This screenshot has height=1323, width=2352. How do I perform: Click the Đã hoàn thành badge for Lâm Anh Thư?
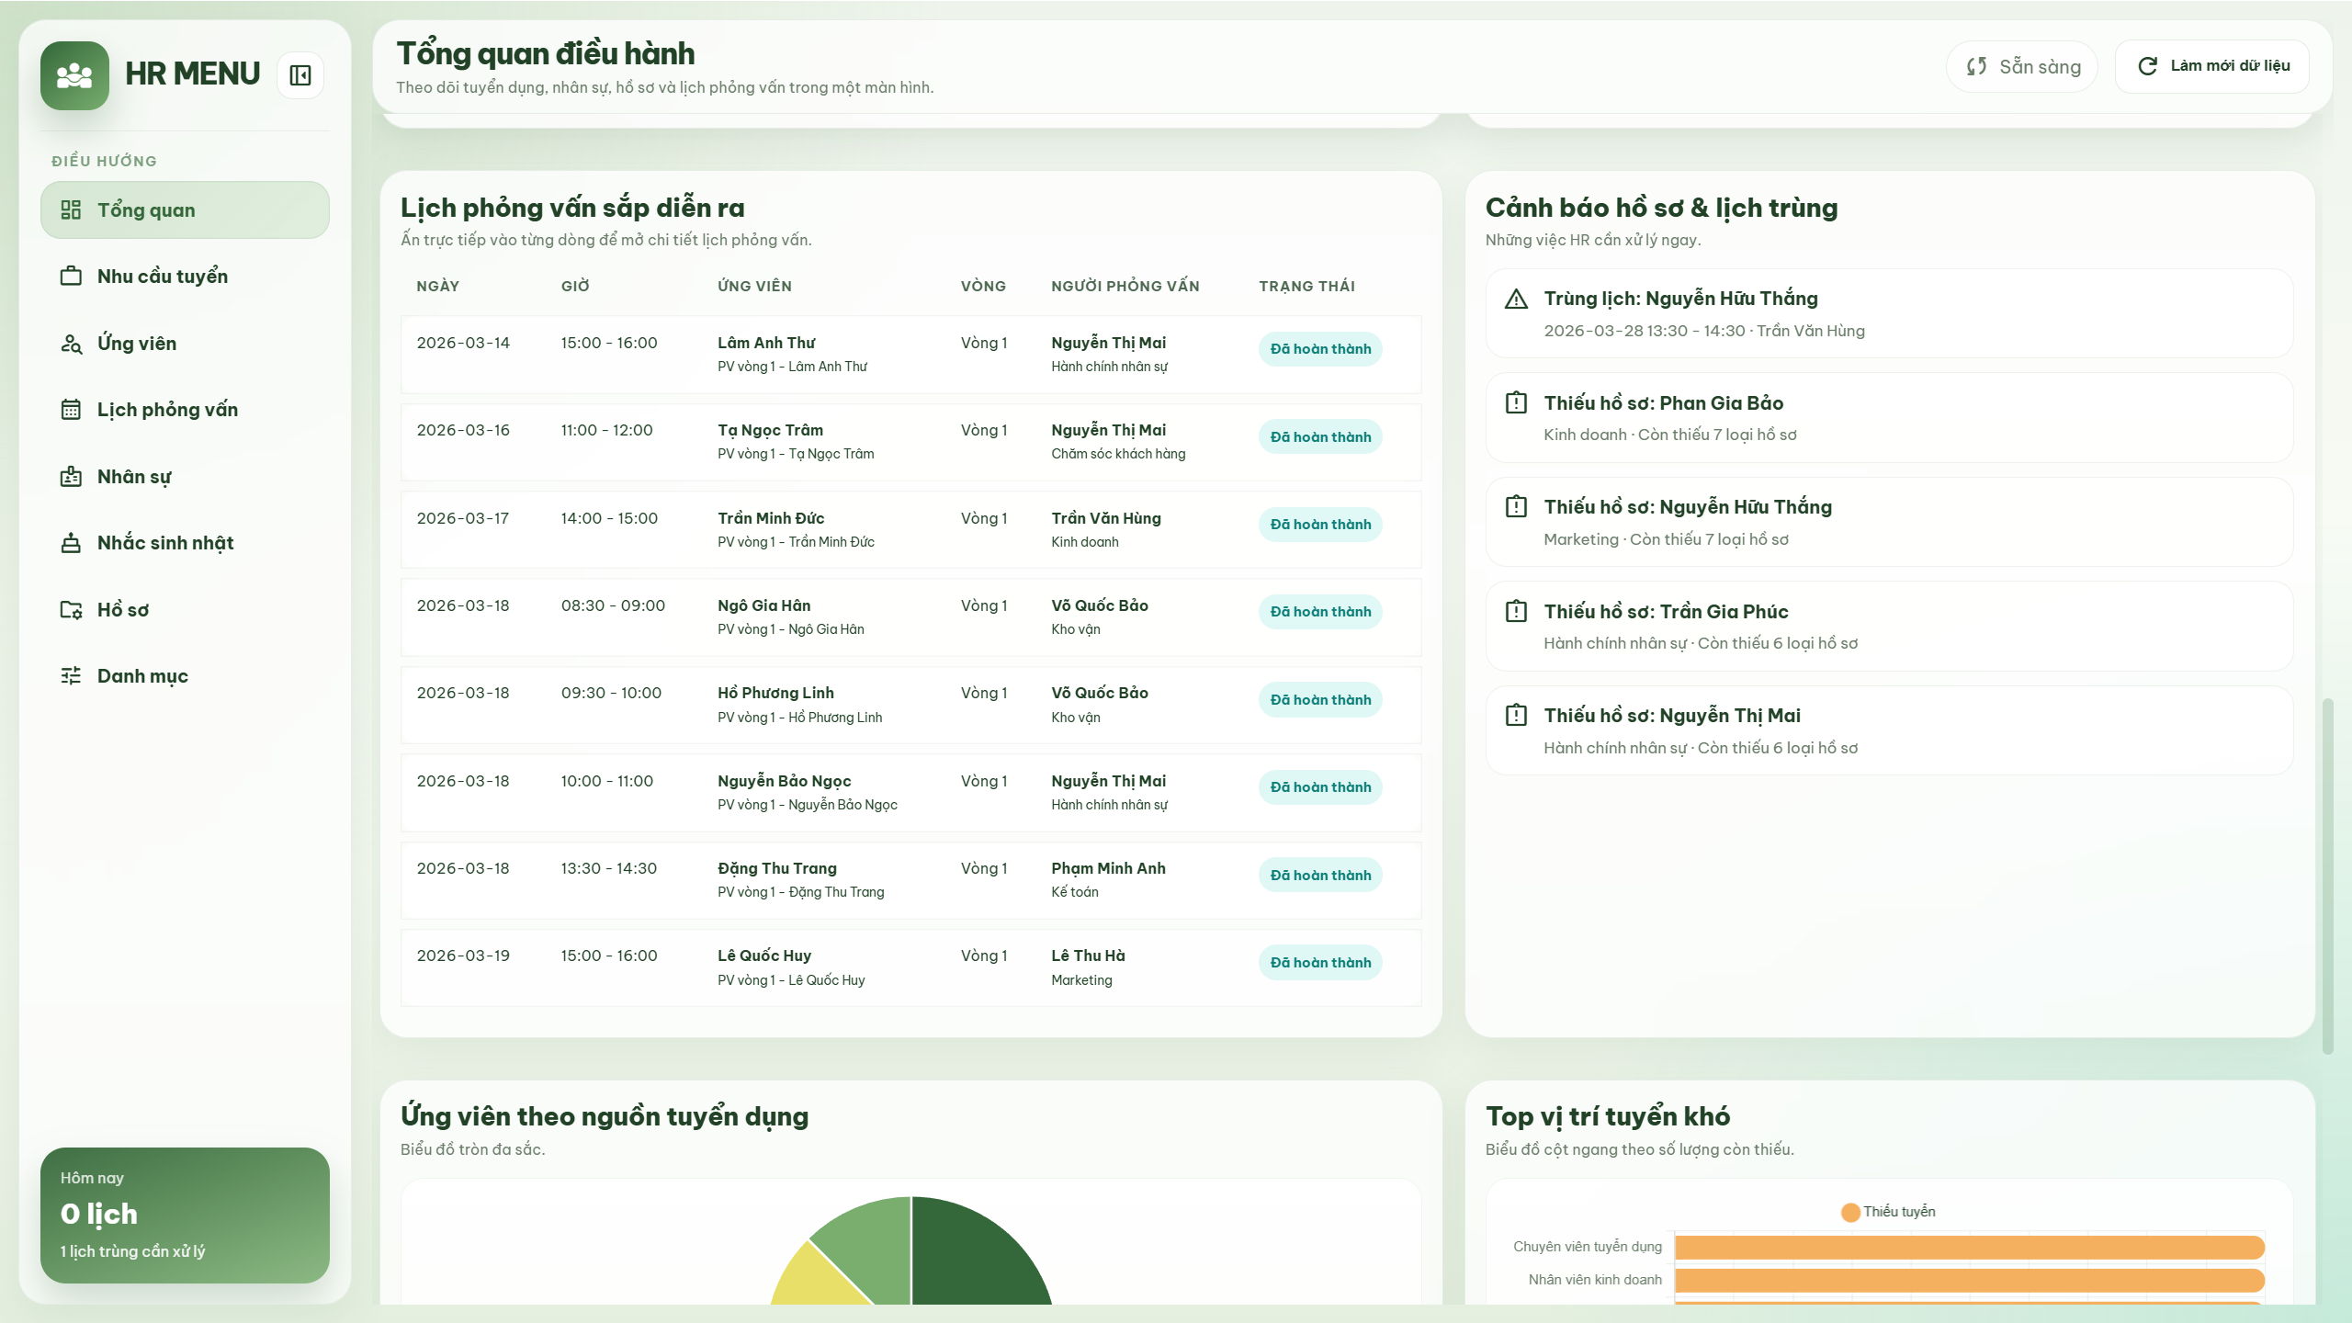pyautogui.click(x=1319, y=349)
